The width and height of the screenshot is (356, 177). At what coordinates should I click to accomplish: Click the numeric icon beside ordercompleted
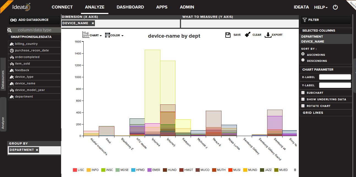pyautogui.click(x=12, y=57)
